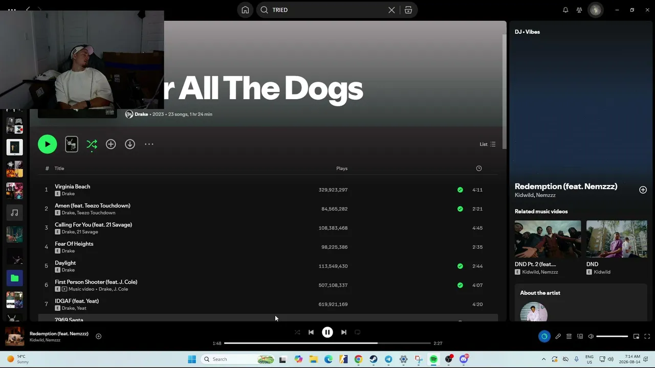Remove Virginia Beach from Liked Songs
The image size is (655, 368).
[460, 190]
